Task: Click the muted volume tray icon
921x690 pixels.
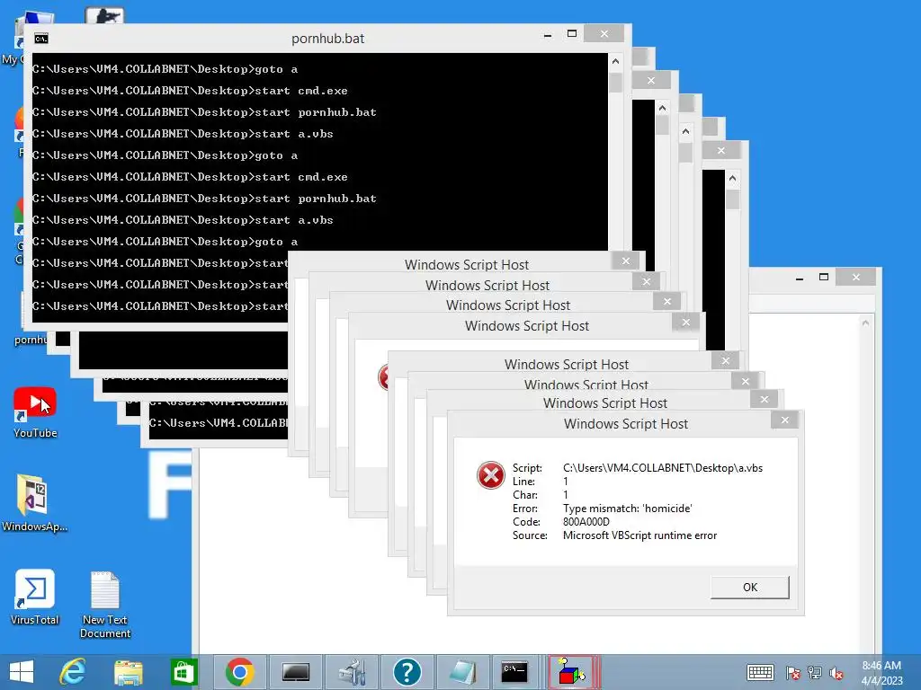Action: click(836, 672)
